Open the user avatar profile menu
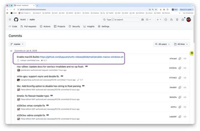Screen dimensions: 200x131 pos(189,19)
